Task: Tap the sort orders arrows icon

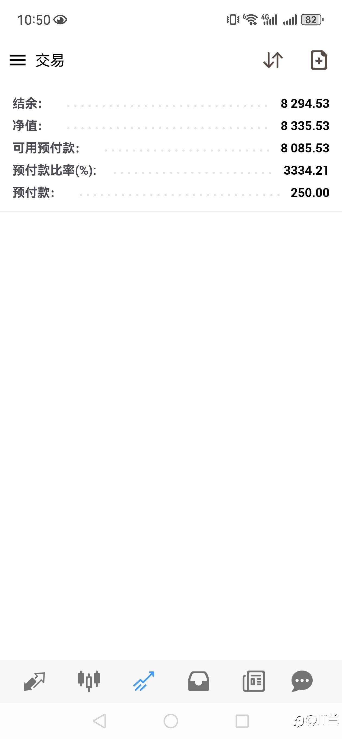Action: coord(273,60)
